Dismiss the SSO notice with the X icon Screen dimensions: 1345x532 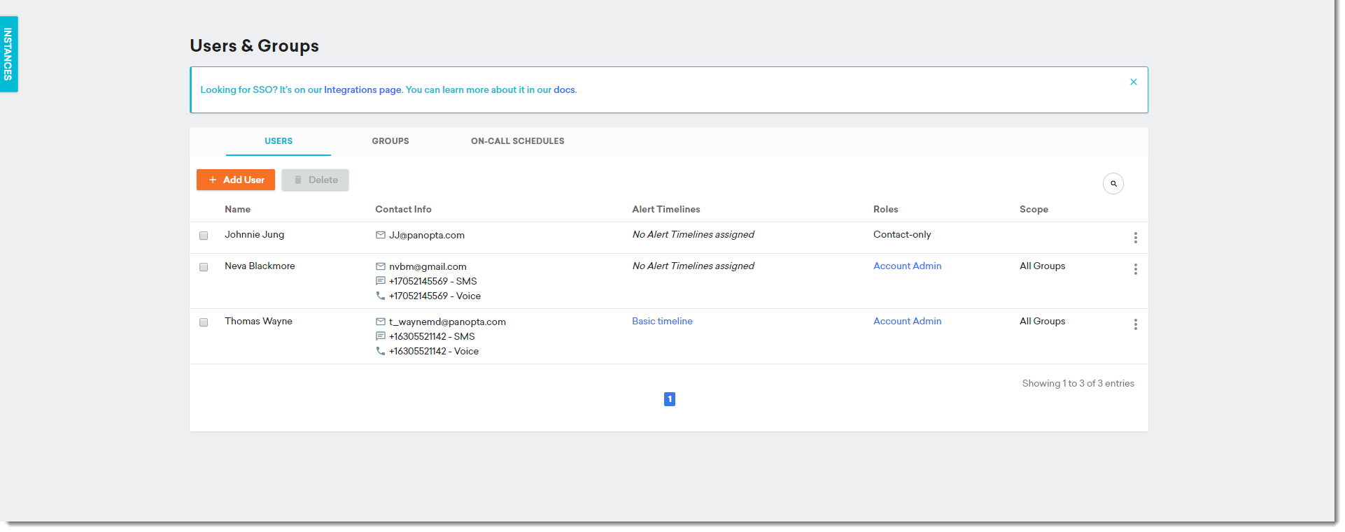coord(1133,82)
